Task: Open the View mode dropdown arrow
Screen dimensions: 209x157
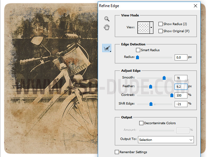Action: pyautogui.click(x=151, y=27)
